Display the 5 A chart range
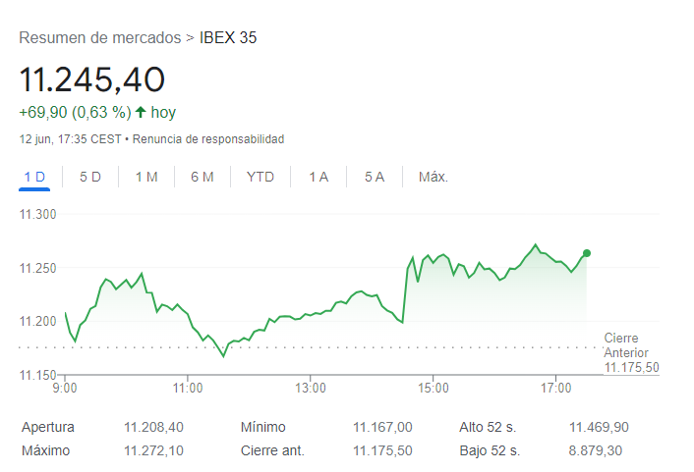 click(375, 178)
